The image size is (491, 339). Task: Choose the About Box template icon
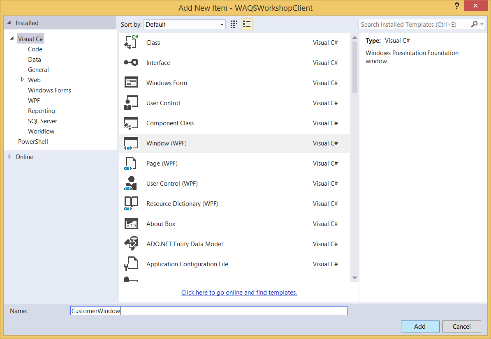[131, 224]
